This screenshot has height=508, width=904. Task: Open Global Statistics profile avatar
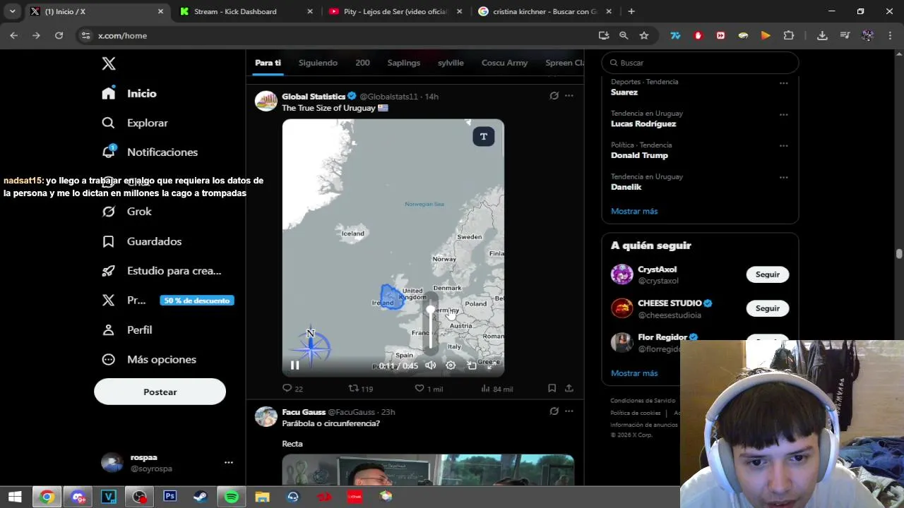tap(266, 102)
